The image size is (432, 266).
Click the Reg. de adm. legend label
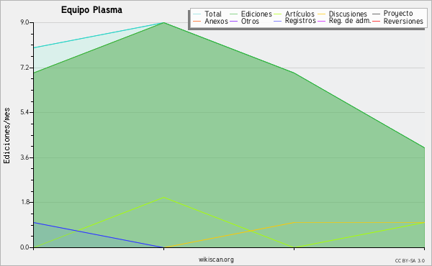pyautogui.click(x=350, y=21)
